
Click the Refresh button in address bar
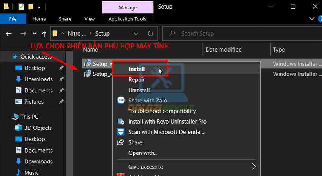click(150, 34)
